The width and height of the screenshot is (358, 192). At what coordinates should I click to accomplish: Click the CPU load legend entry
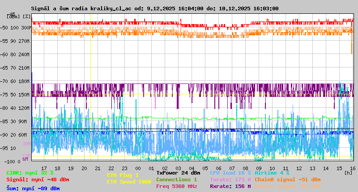coord(230,173)
